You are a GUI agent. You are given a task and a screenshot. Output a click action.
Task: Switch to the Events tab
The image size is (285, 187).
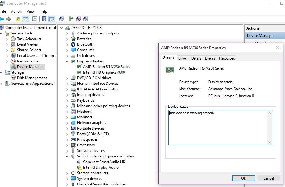(x=210, y=58)
